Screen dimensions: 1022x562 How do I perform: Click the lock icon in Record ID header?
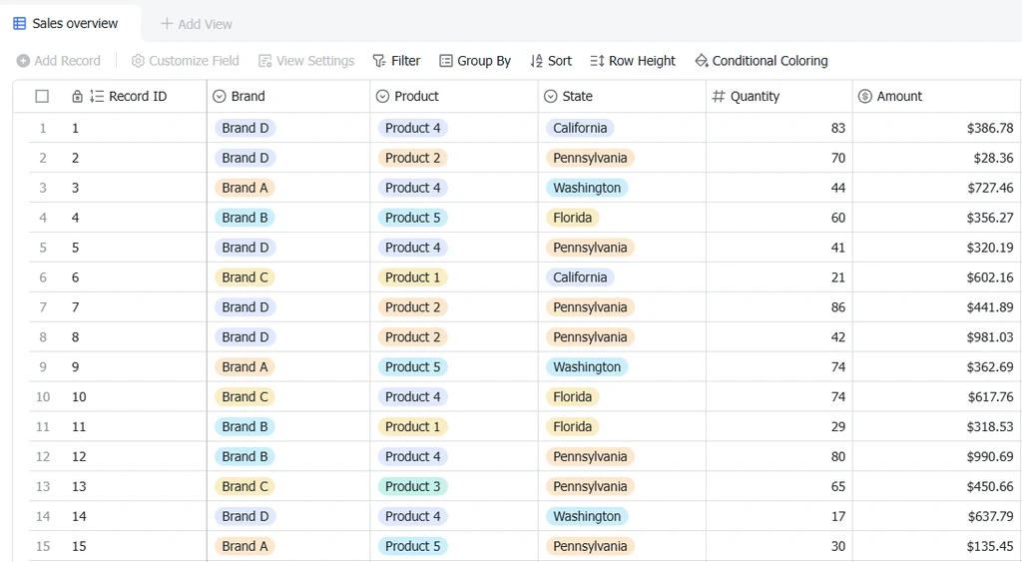[x=78, y=97]
